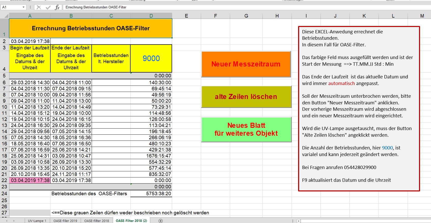Open the Name Box dropdown arrow
Image resolution: width=431 pixels, height=223 pixels.
(23, 7)
